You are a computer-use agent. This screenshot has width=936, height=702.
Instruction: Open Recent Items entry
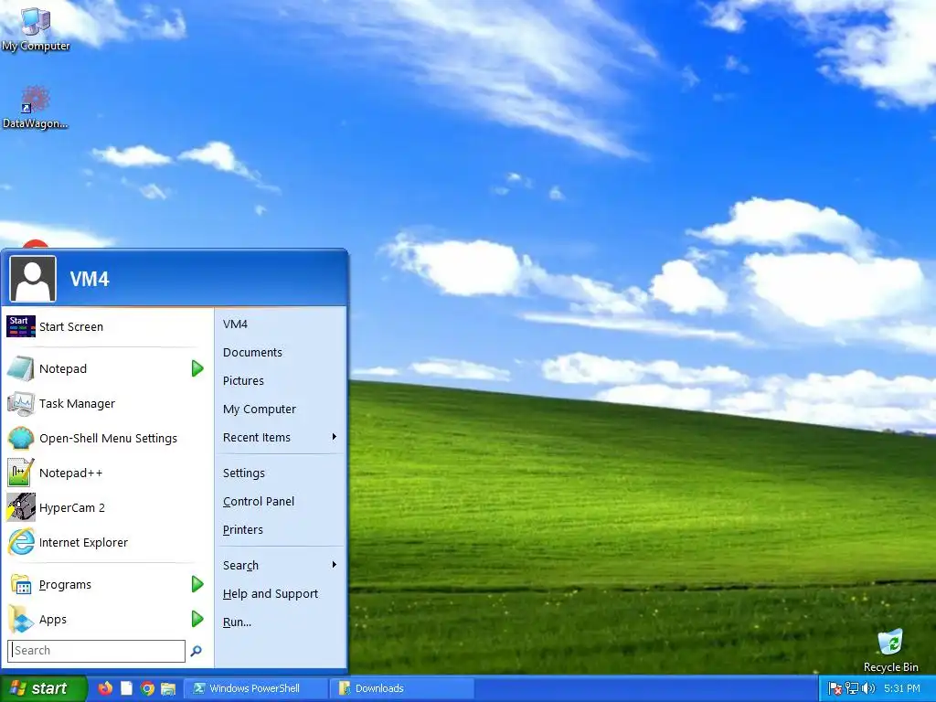257,437
